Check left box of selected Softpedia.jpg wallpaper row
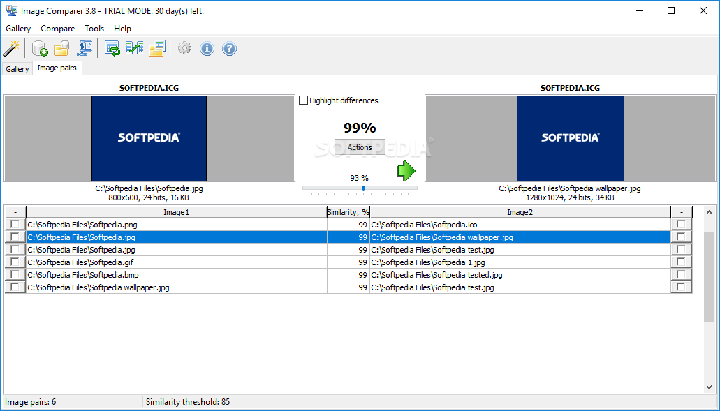720x411 pixels. coord(15,237)
